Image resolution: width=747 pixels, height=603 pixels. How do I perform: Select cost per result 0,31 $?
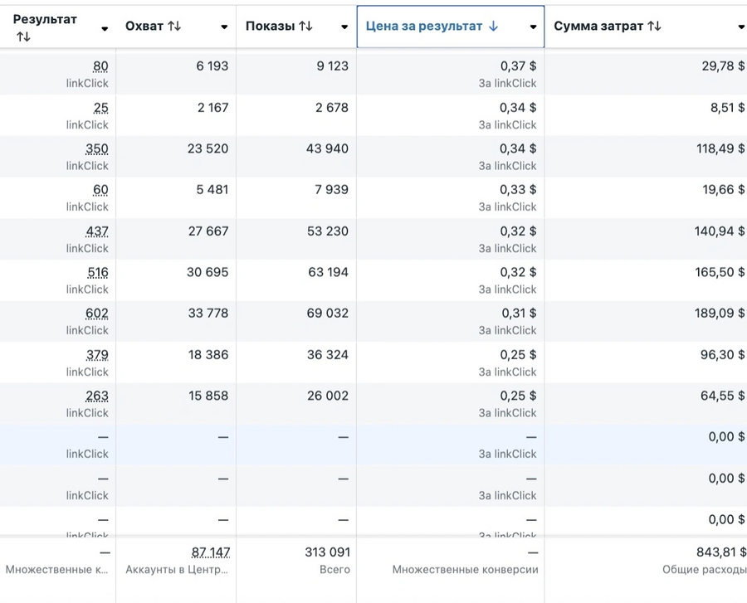pyautogui.click(x=520, y=314)
